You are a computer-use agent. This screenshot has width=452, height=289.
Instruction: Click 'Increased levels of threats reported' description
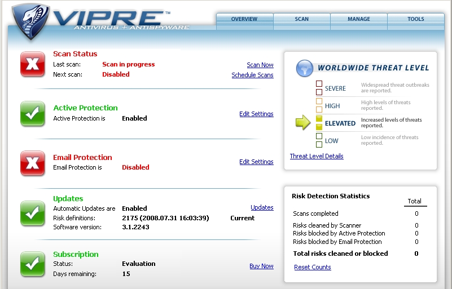click(391, 123)
